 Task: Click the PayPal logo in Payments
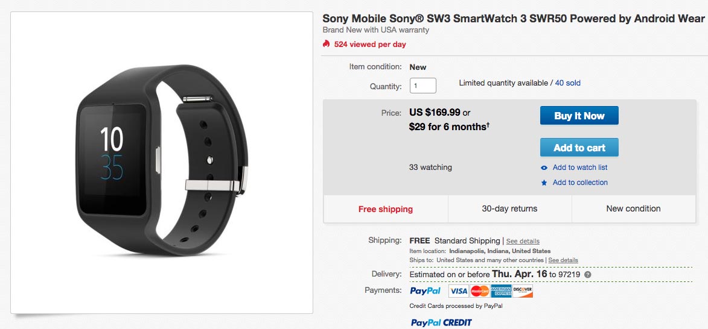425,291
